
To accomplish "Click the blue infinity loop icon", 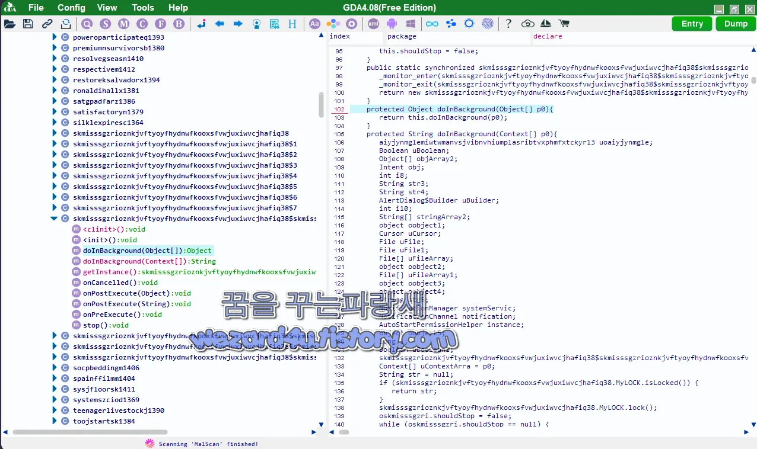I will coord(432,24).
